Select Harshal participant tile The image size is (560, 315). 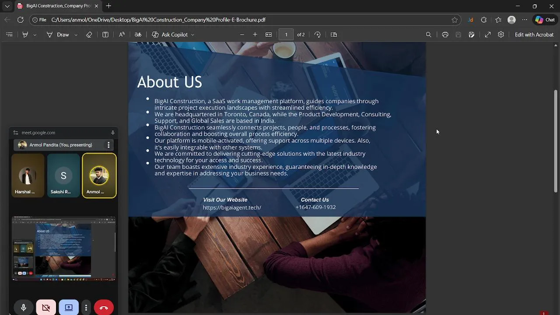28,175
